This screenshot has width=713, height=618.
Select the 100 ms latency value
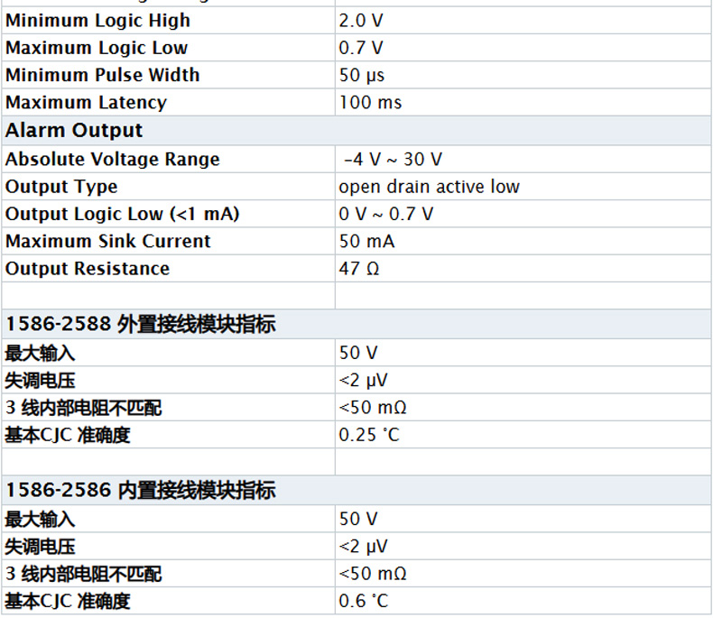coord(370,102)
